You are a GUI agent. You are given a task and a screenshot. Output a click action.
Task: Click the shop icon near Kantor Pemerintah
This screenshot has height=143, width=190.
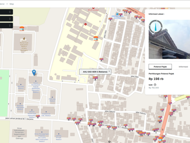22,29
